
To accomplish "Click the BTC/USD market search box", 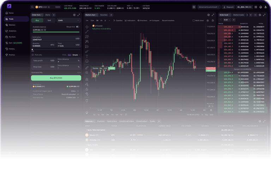I will click(46, 7).
